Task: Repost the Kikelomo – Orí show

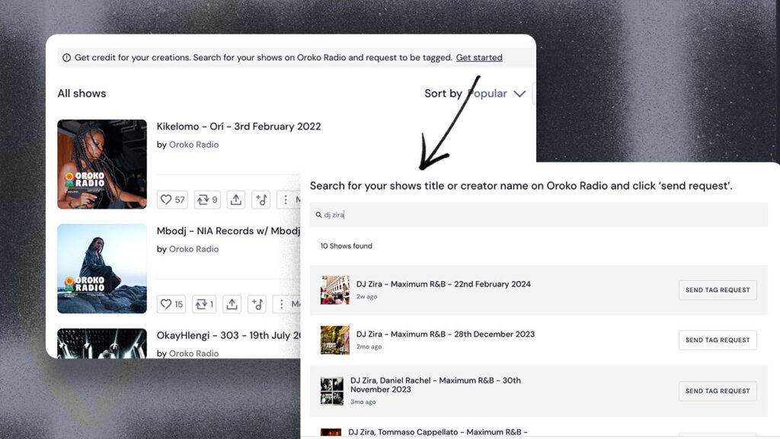Action: click(207, 200)
